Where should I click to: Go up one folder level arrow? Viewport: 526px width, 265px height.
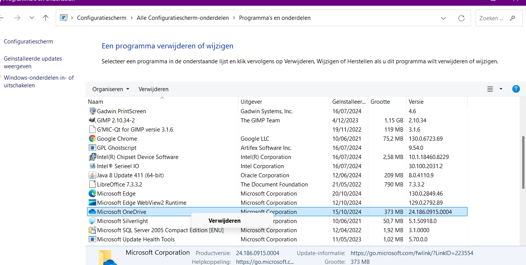point(46,18)
